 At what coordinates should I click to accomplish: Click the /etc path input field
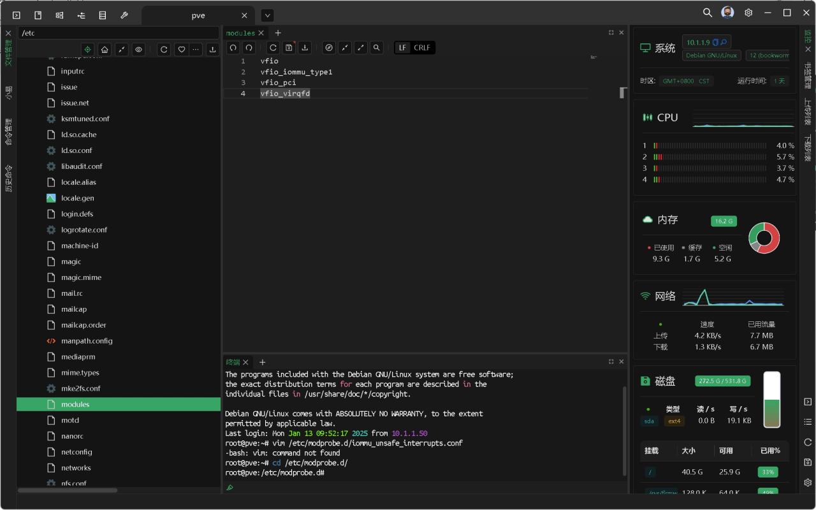point(119,33)
